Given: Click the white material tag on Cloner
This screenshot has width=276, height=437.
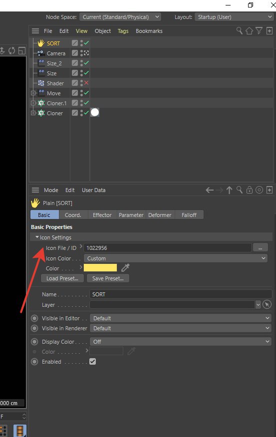Looking at the screenshot, I should [95, 113].
